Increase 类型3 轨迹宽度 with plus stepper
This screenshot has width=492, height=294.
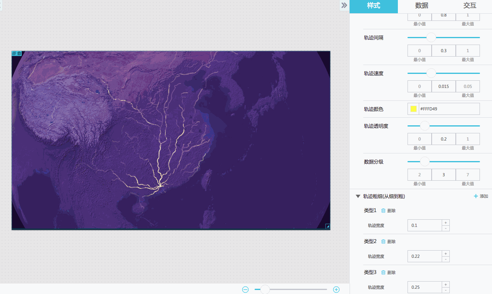(x=446, y=284)
